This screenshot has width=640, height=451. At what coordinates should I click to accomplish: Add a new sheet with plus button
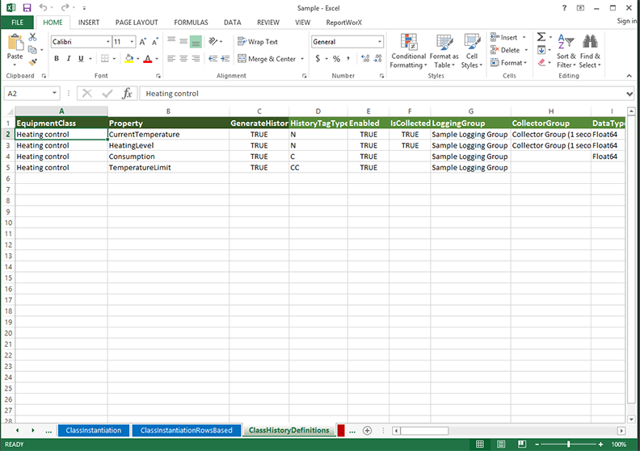367,430
